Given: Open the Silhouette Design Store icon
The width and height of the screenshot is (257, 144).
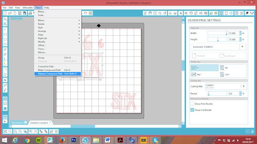Looking at the screenshot, I should (5, 108).
